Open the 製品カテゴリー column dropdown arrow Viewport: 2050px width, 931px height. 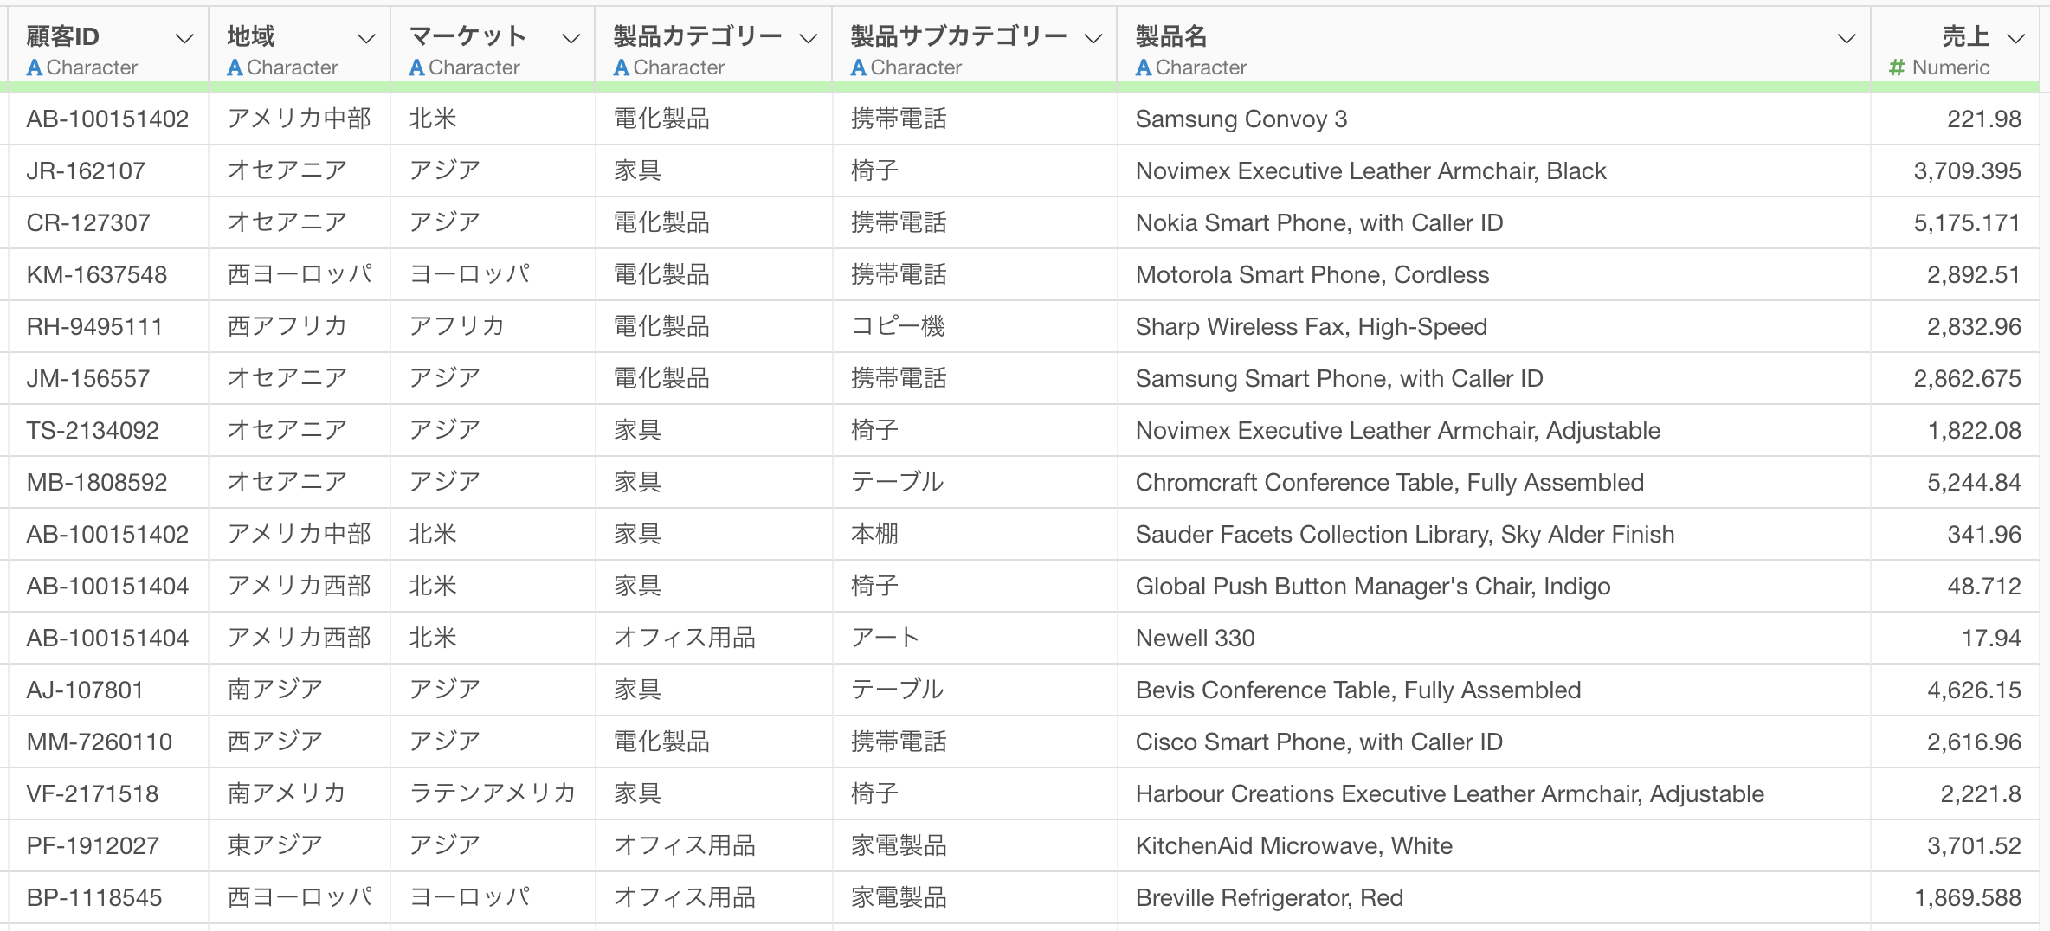click(x=808, y=39)
